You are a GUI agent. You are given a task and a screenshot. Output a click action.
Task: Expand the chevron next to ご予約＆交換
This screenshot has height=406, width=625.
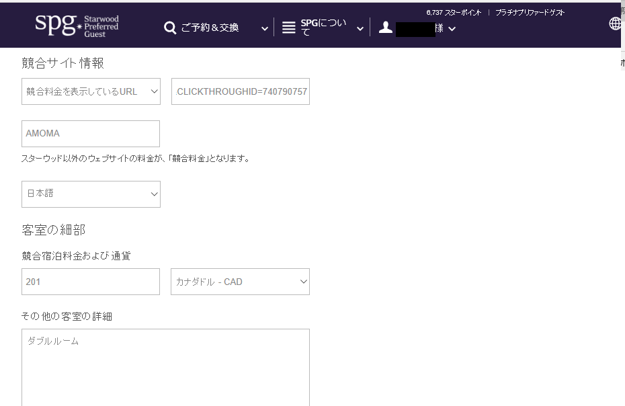coord(264,29)
